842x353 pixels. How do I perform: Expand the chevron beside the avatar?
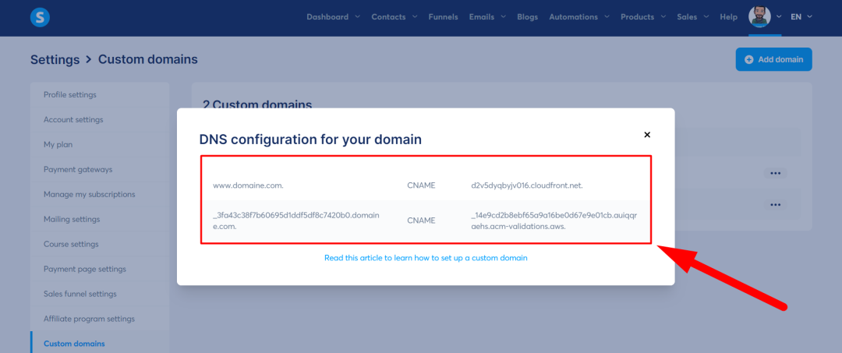coord(779,16)
